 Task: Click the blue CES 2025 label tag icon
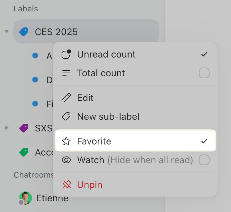pyautogui.click(x=24, y=32)
